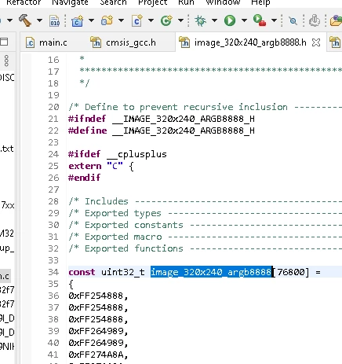Open the Search menu
Screen dimensions: 342x364
tap(113, 2)
